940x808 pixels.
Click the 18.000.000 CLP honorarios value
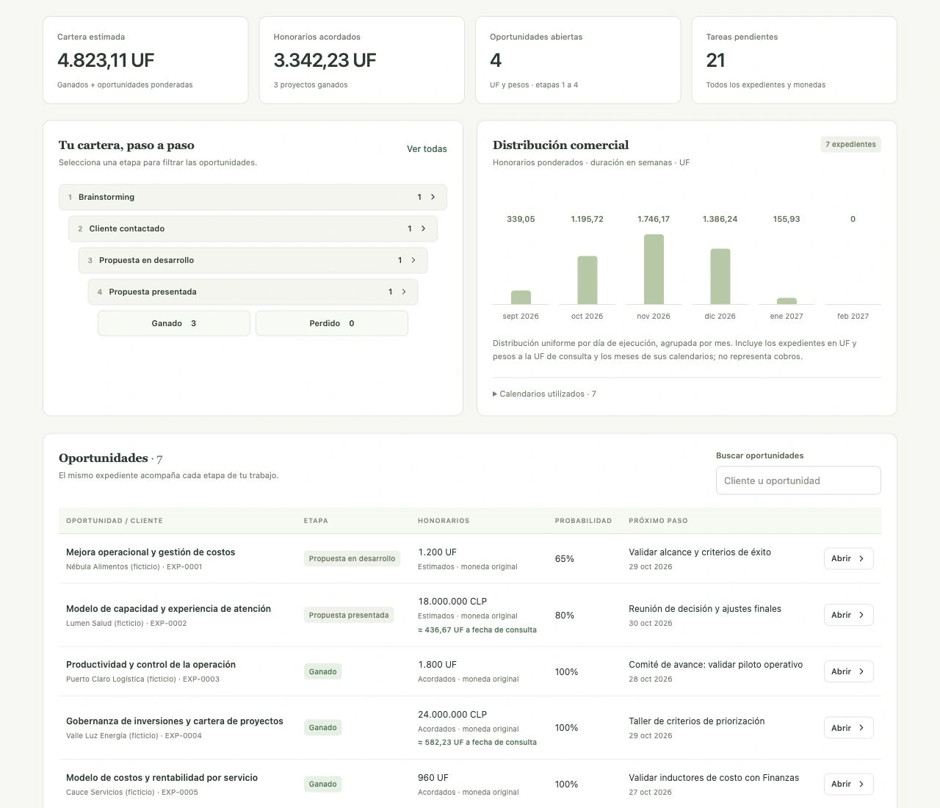452,602
